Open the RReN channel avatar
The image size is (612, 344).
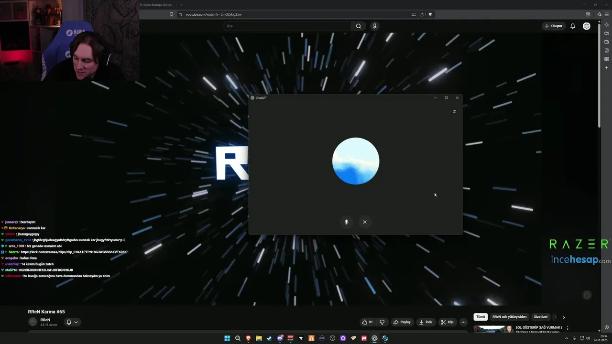tap(33, 322)
